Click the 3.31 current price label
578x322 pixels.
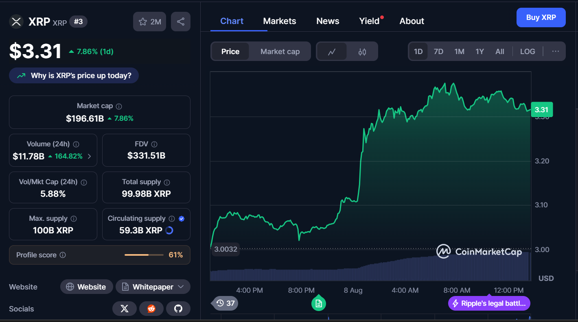[542, 110]
